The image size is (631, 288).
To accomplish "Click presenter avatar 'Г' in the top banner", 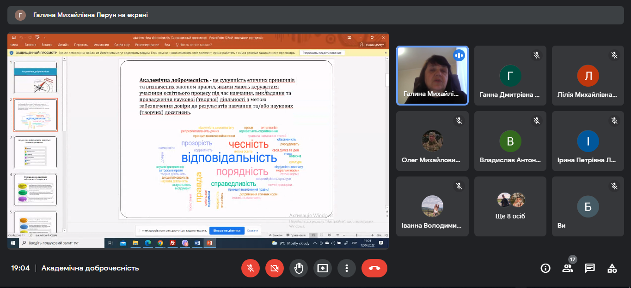I will tap(20, 15).
